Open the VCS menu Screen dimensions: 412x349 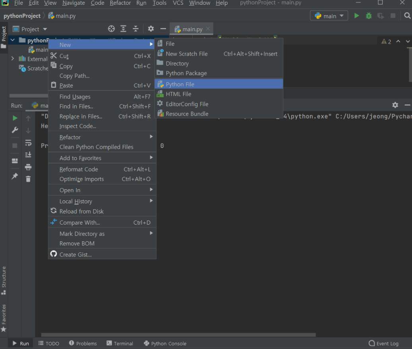point(178,3)
